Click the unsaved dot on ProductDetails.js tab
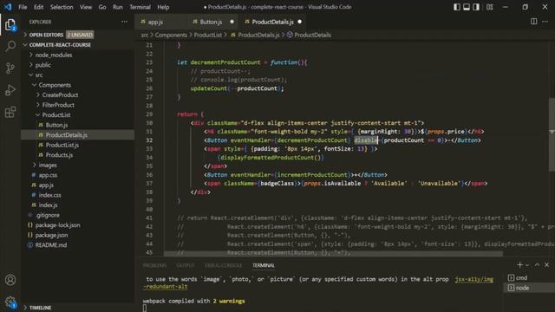The image size is (555, 312). click(300, 22)
